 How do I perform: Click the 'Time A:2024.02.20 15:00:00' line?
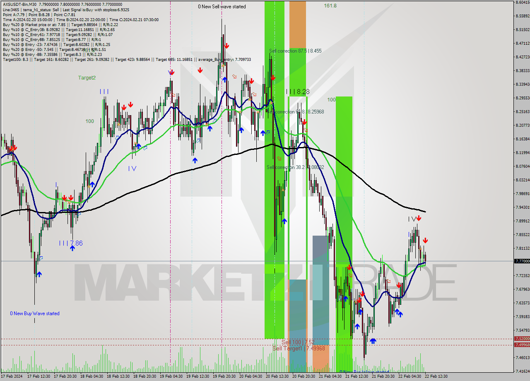tap(81, 19)
